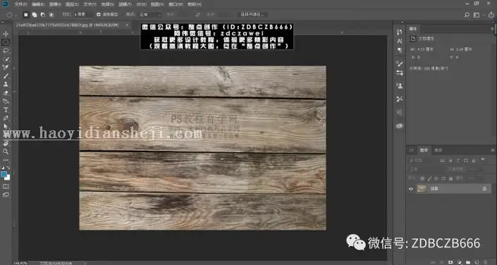Select the Eraser tool
Screen dimensions: 497x265
point(6,93)
